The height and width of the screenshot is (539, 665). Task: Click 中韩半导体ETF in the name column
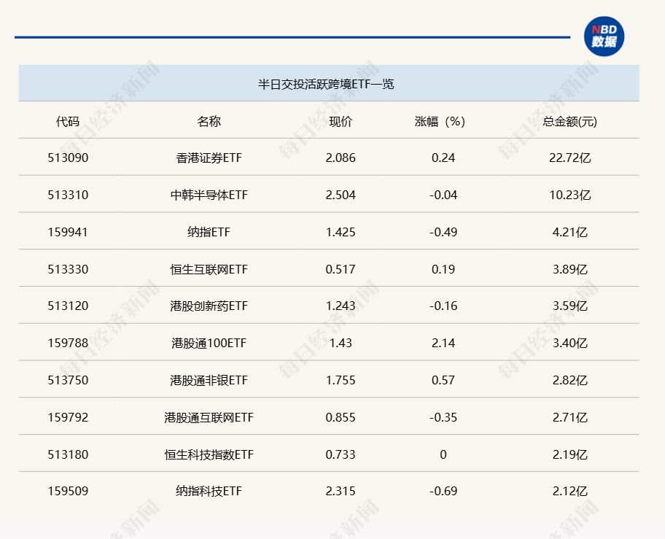tap(209, 195)
